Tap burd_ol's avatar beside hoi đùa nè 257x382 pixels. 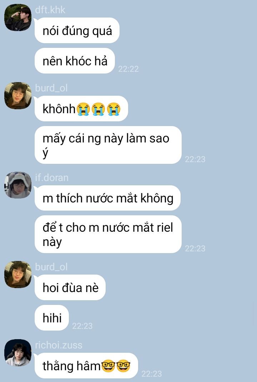pos(18,274)
